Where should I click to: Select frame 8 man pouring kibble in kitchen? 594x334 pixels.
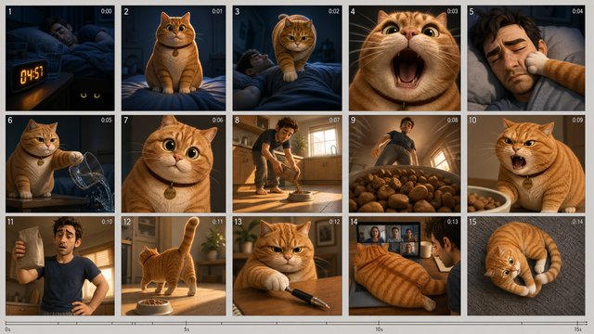(287, 164)
